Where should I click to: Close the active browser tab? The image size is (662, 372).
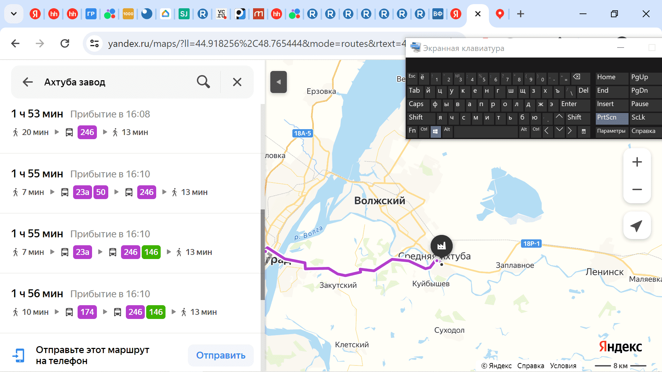point(478,14)
